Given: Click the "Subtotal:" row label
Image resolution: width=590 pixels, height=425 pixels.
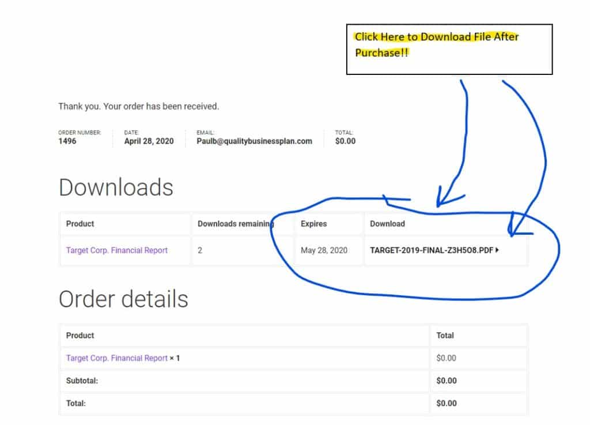Looking at the screenshot, I should tap(82, 381).
